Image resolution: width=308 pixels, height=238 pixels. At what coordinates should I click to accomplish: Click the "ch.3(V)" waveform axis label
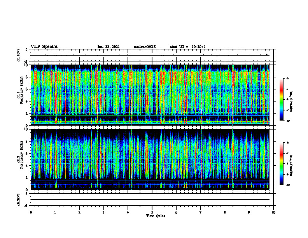point(18,199)
